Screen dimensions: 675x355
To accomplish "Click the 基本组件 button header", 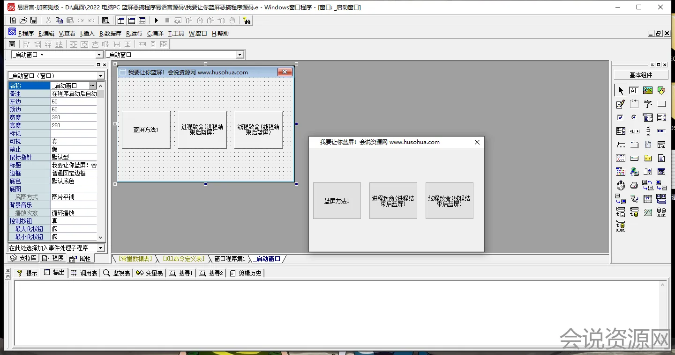I will coord(640,75).
